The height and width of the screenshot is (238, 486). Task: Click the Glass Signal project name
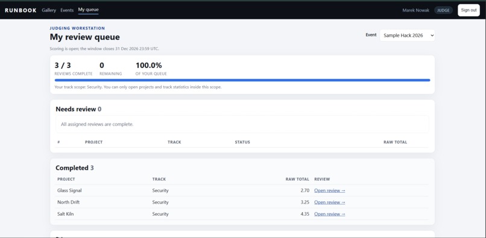click(x=69, y=190)
